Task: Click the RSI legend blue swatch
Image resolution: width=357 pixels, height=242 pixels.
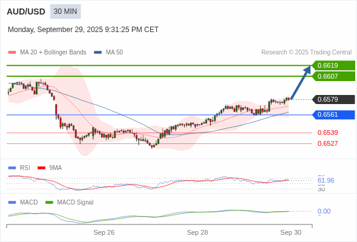Action: click(x=12, y=168)
